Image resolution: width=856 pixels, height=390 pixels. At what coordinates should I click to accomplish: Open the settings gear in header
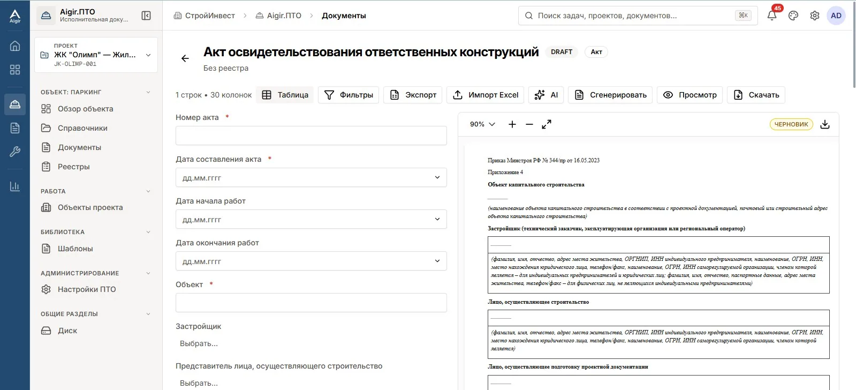[815, 16]
